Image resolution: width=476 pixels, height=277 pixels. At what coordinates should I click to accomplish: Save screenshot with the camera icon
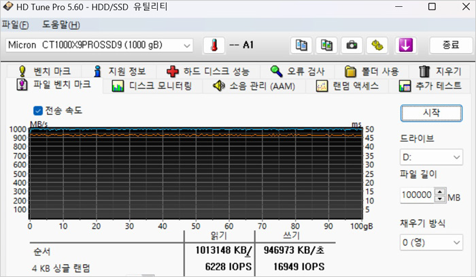point(352,45)
